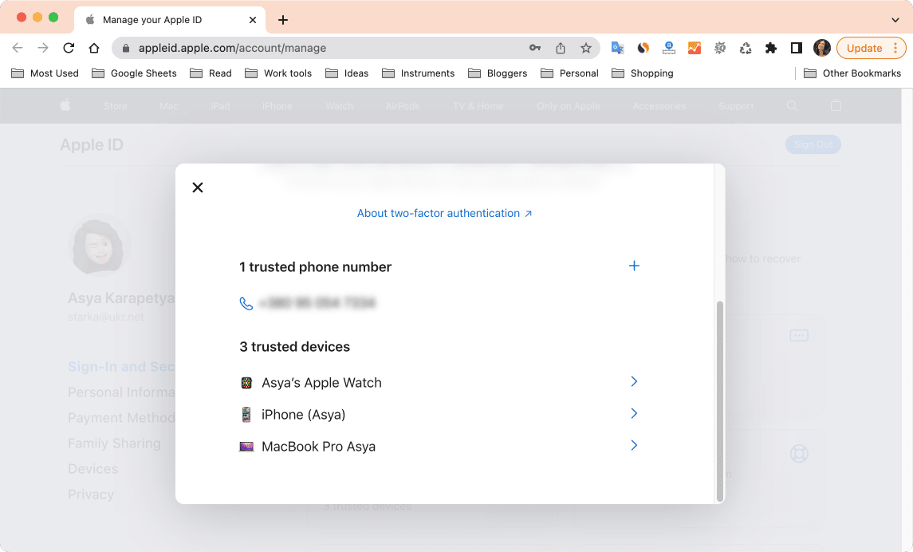913x552 pixels.
Task: Open shopping bag icon
Action: click(836, 105)
